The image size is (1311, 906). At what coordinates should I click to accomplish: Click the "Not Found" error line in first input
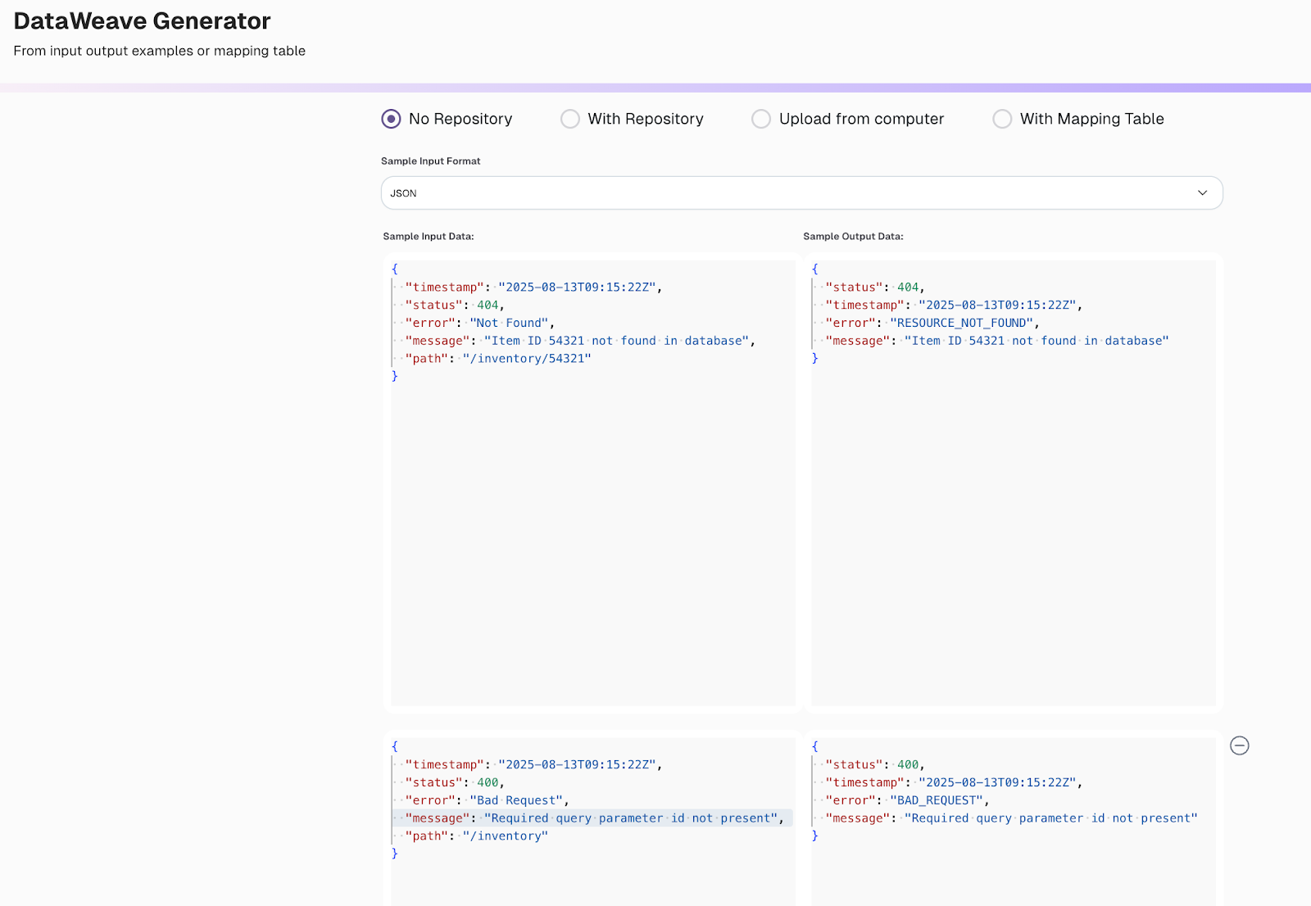pos(479,323)
